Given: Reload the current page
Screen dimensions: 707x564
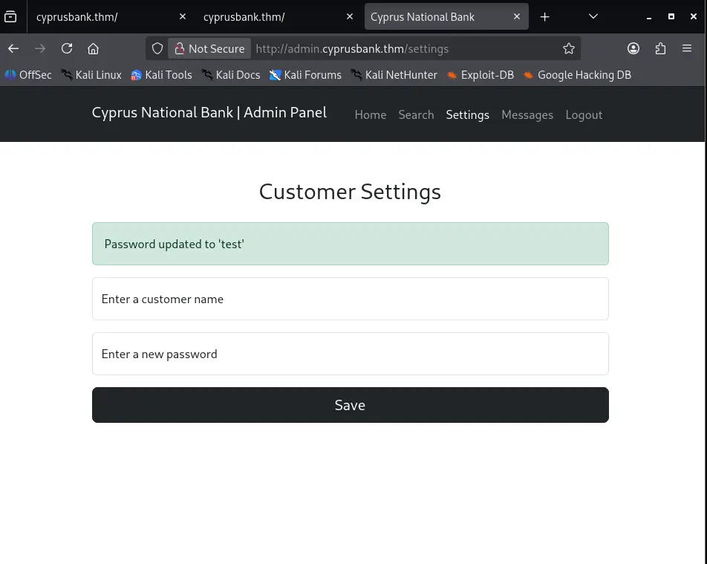Looking at the screenshot, I should click(x=67, y=48).
